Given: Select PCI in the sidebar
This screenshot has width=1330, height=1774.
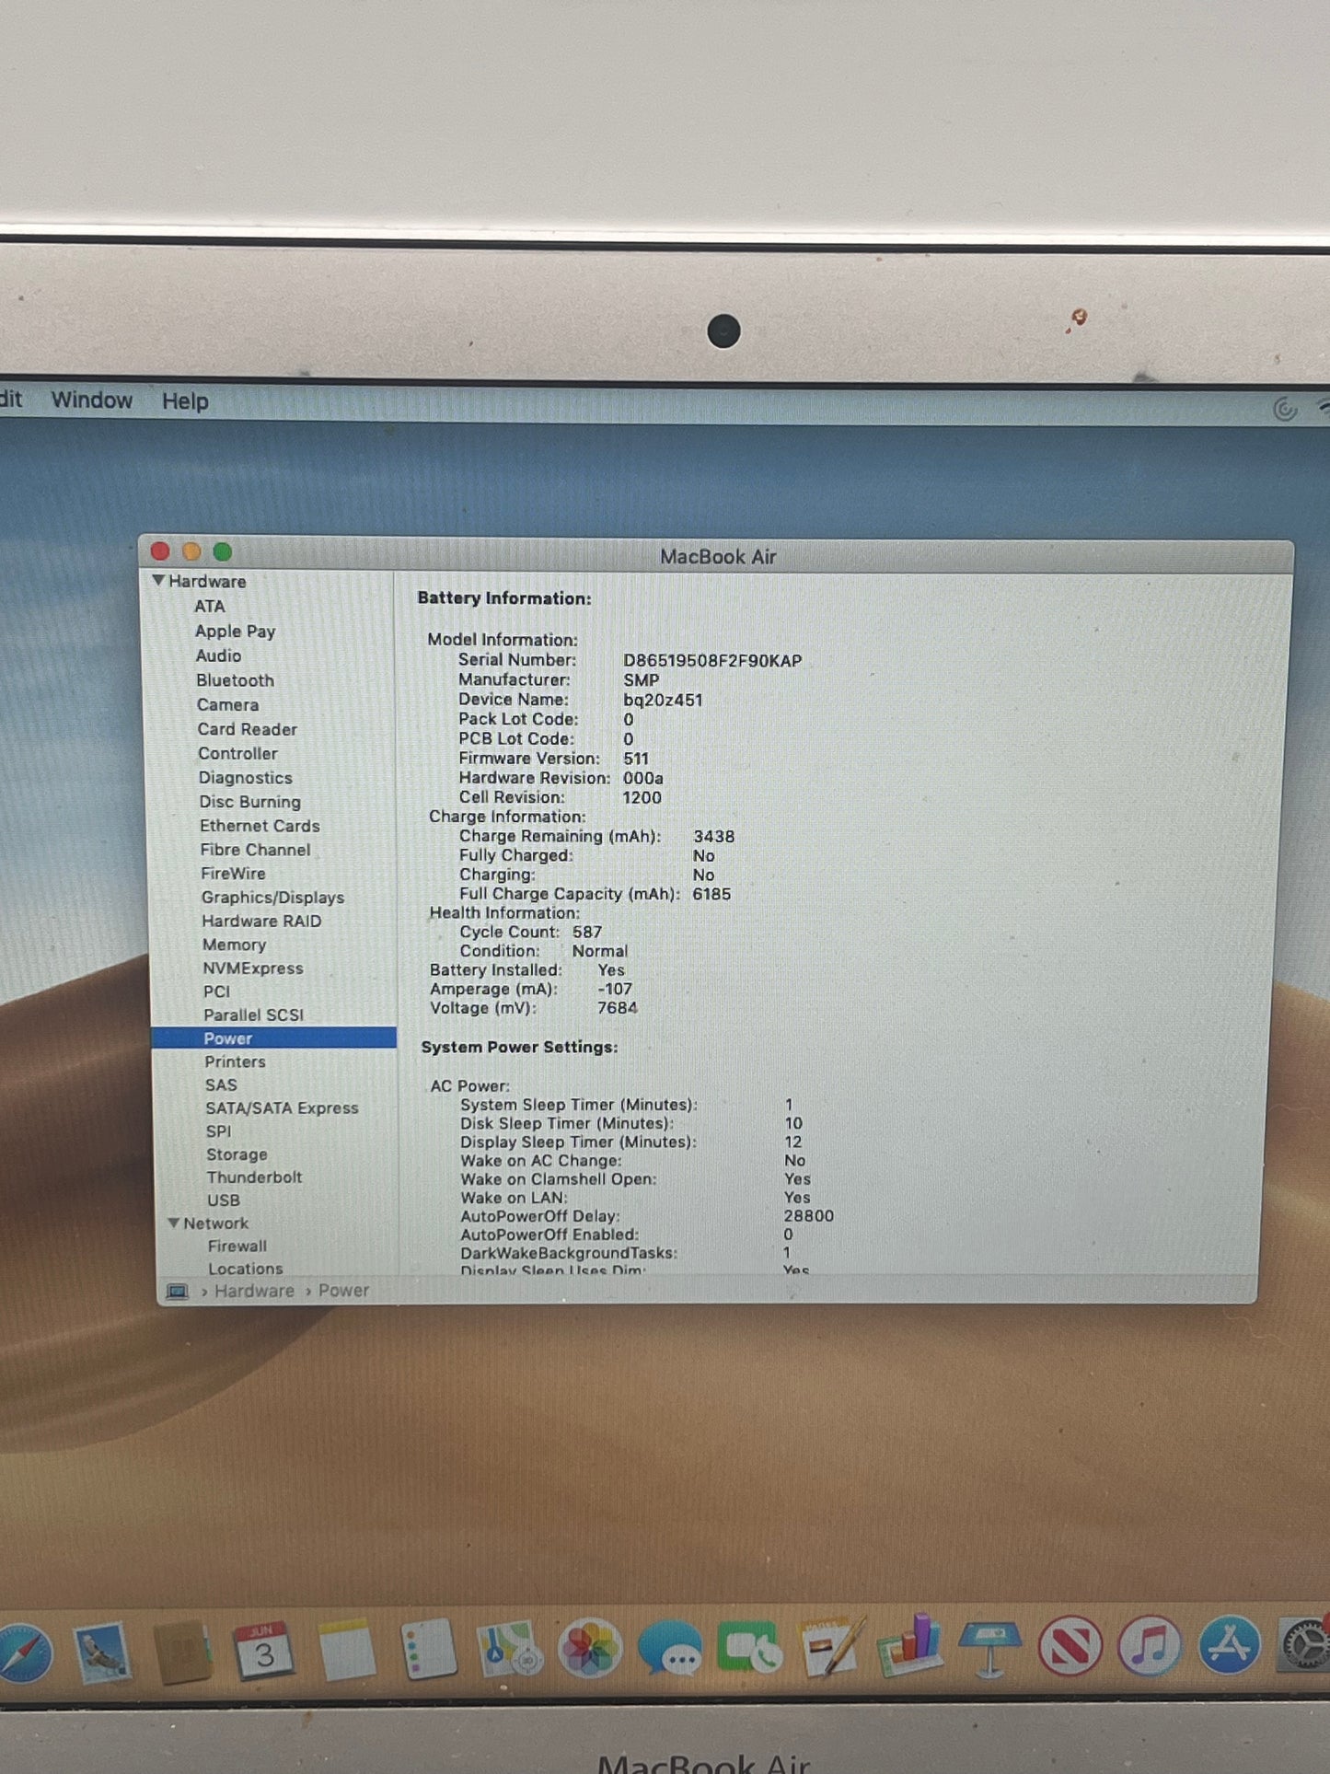Looking at the screenshot, I should [x=216, y=992].
